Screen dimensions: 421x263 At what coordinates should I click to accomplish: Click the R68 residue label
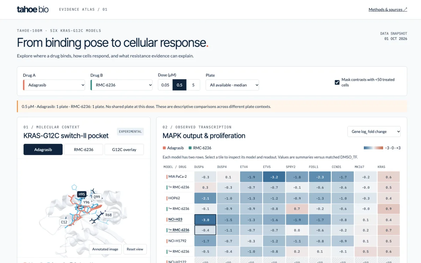(x=108, y=215)
